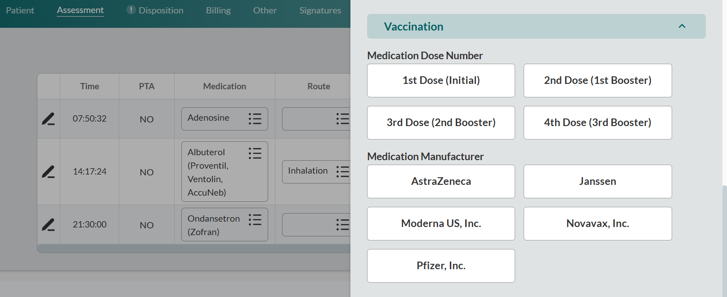The width and height of the screenshot is (727, 297).
Task: Collapse the Vaccination section
Action: tap(682, 26)
